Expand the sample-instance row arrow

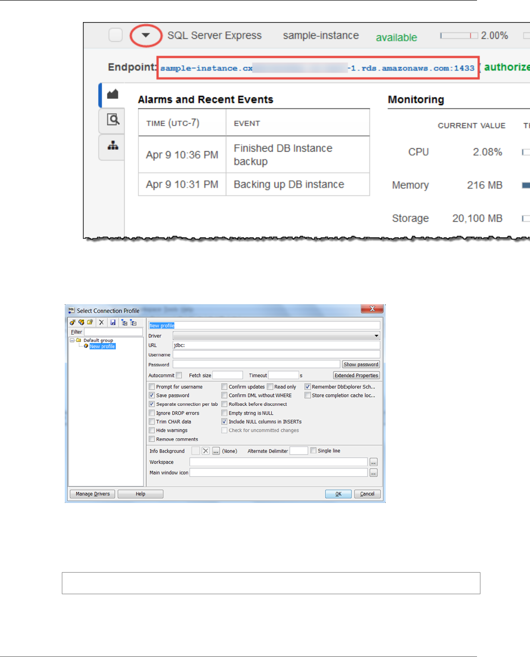146,35
